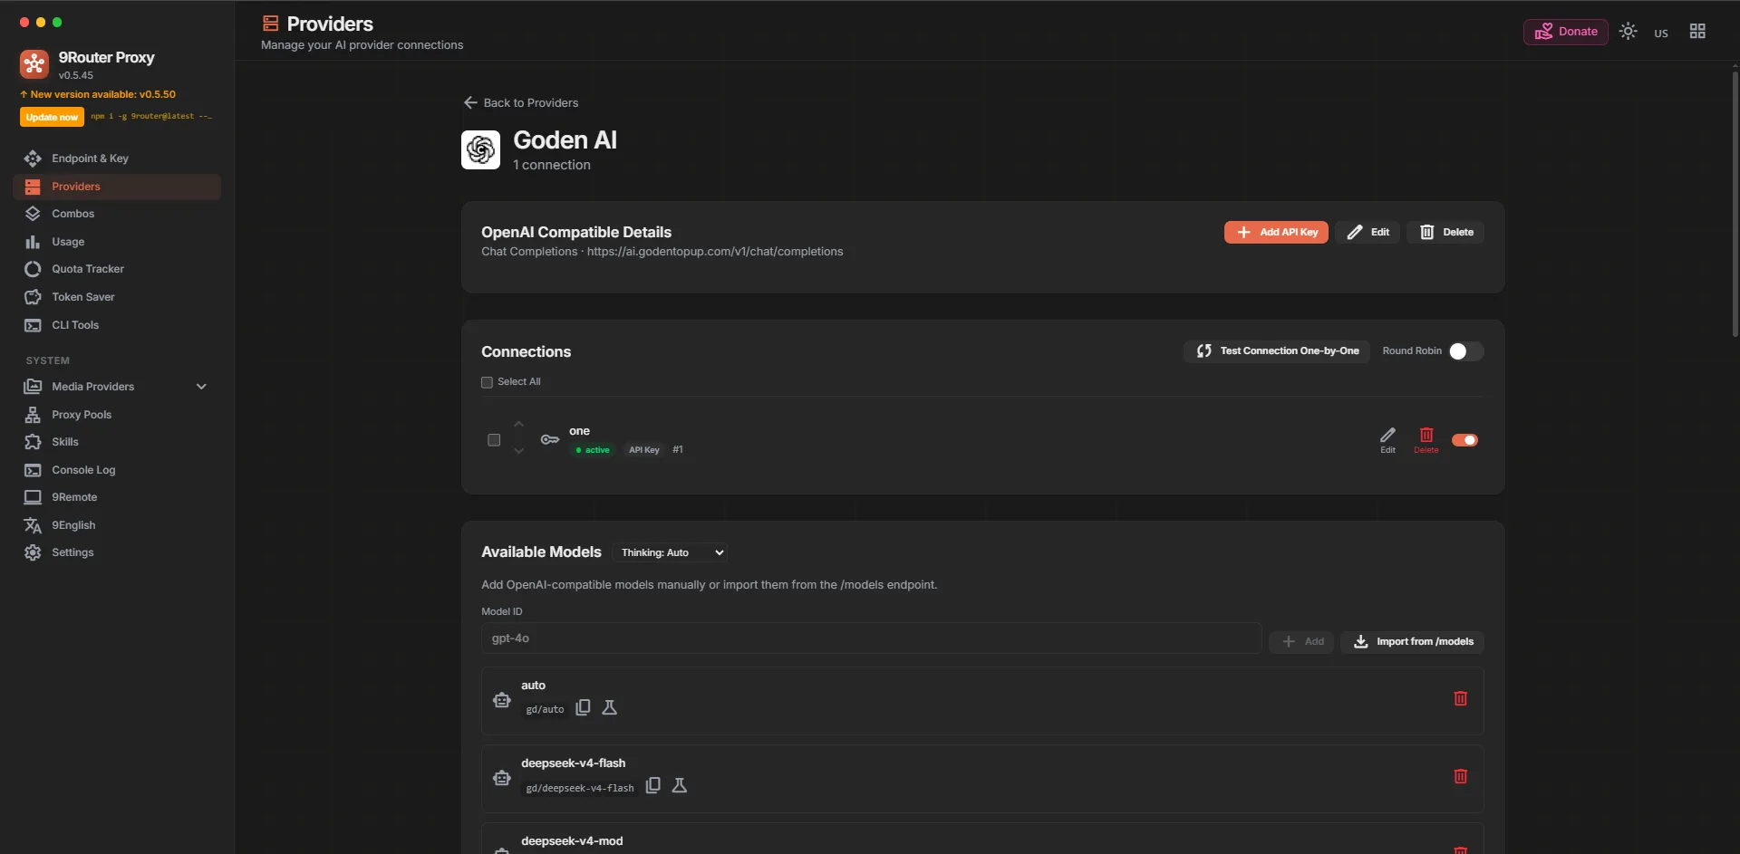Expand the Media Providers chevron
The height and width of the screenshot is (854, 1740).
click(201, 387)
